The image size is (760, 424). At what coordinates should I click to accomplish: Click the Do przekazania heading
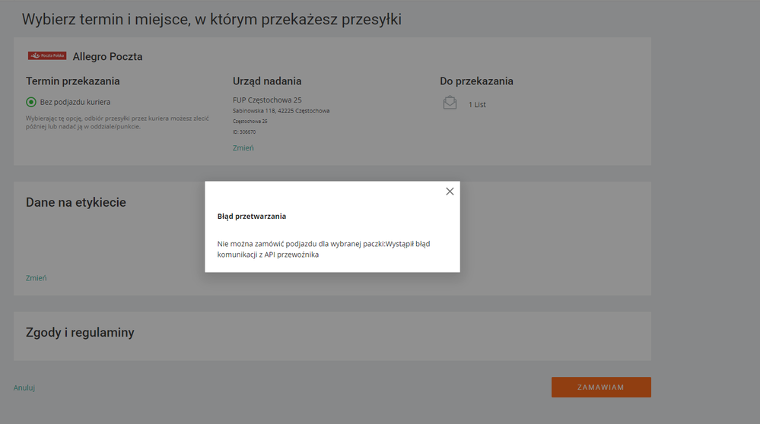point(476,81)
